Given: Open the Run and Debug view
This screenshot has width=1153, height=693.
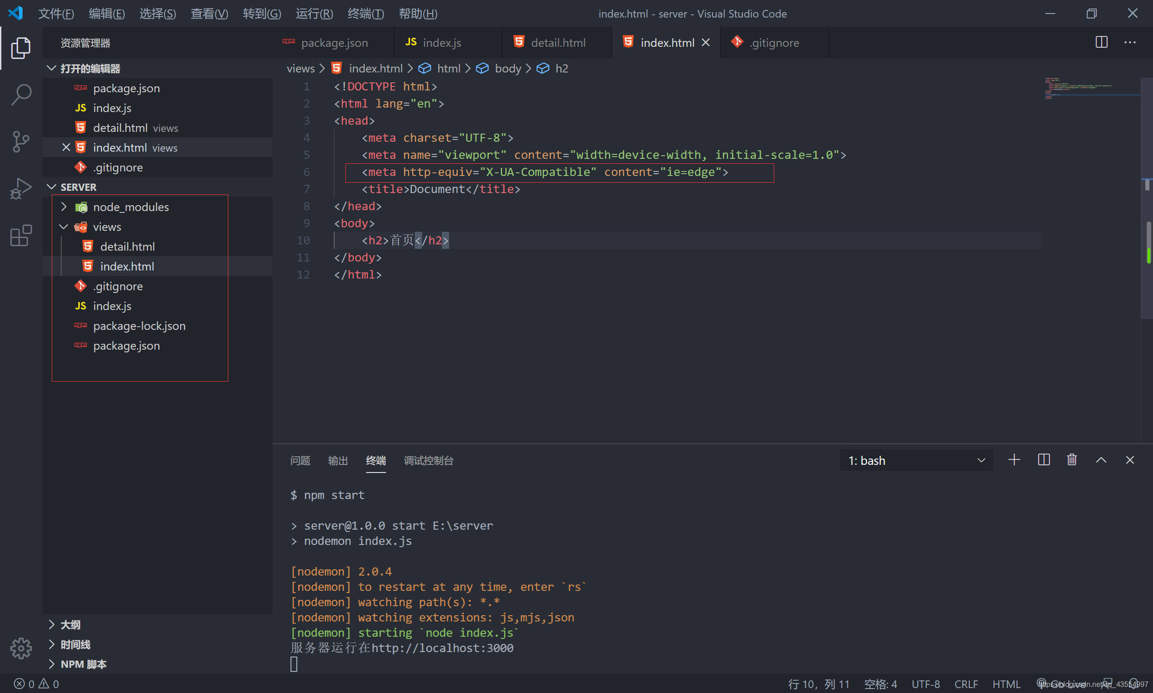Looking at the screenshot, I should coord(21,188).
